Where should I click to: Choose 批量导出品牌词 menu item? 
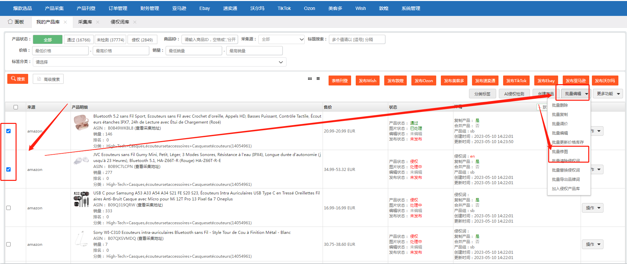(x=566, y=179)
